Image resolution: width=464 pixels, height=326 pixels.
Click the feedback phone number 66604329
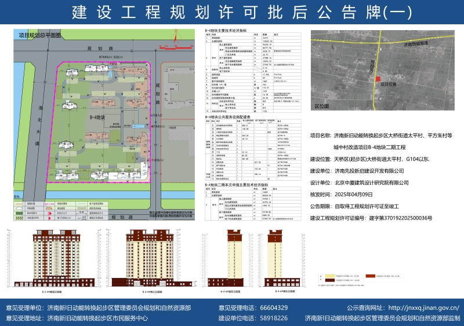[x=274, y=307]
